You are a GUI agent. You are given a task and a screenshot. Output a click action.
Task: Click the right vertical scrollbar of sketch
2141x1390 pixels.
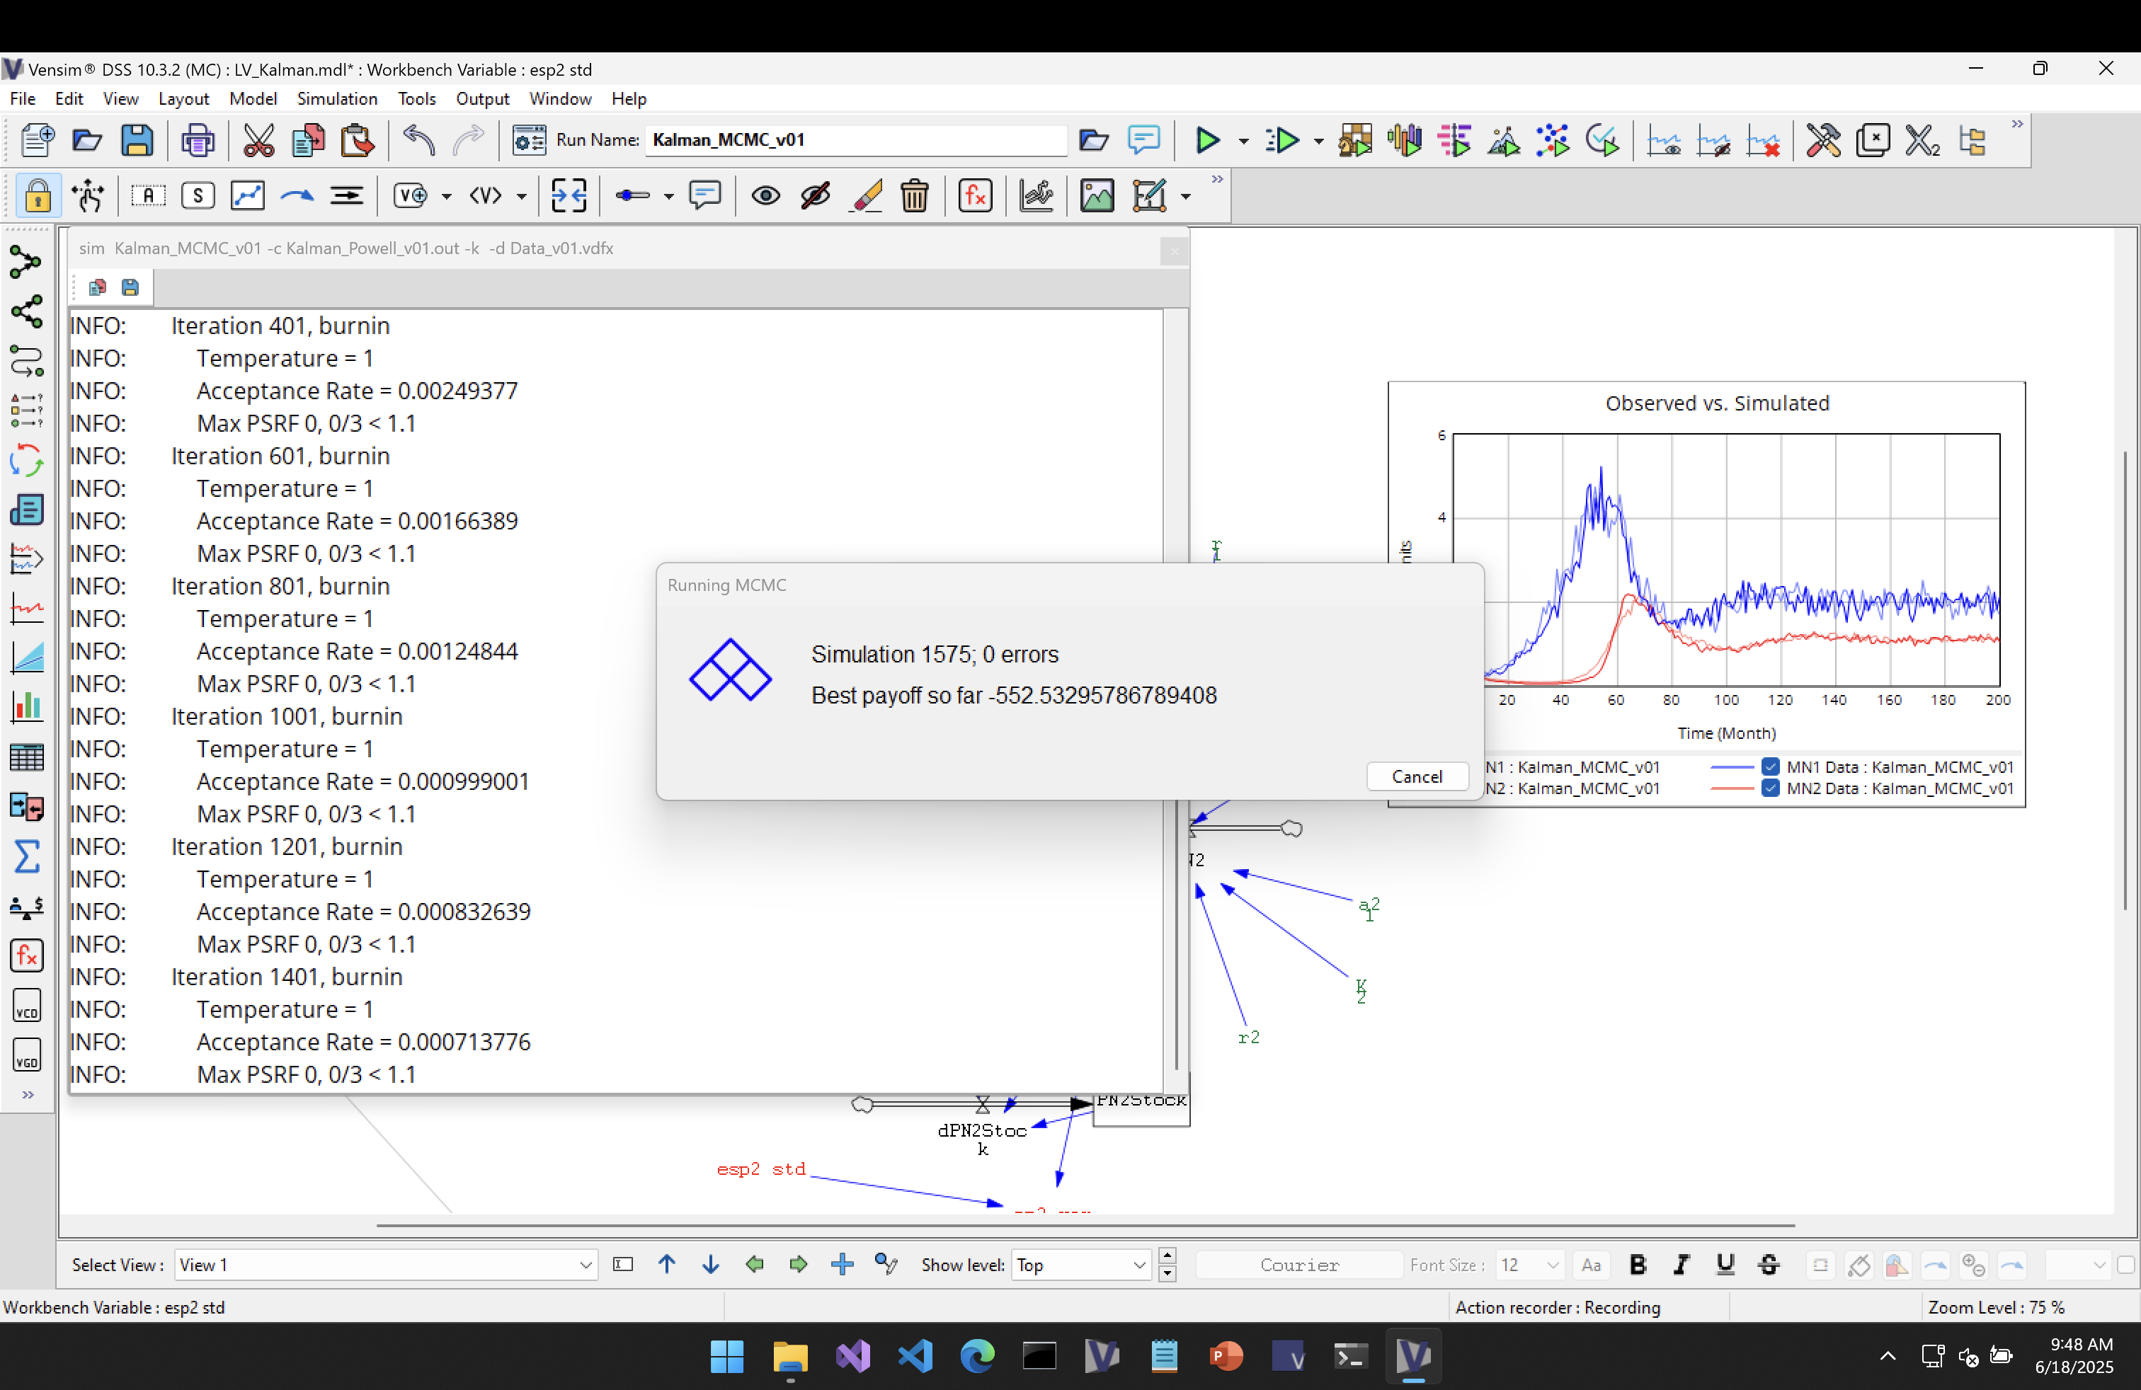point(2125,681)
